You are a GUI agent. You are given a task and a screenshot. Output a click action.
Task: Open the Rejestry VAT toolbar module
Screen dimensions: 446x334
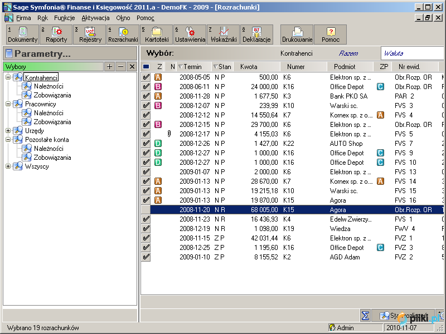(90, 35)
